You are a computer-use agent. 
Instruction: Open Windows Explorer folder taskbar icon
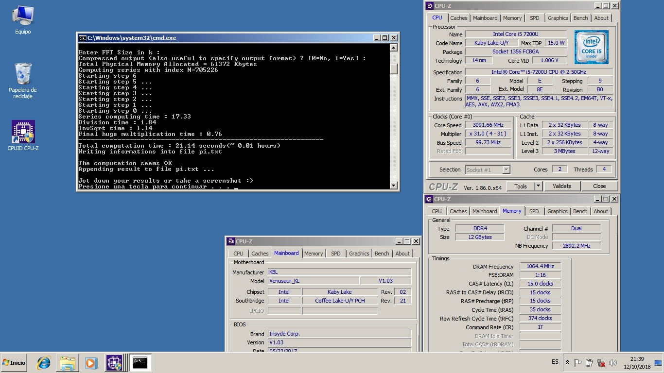68,362
